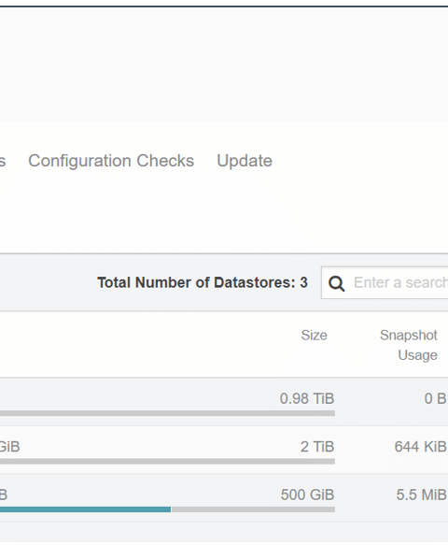The image size is (448, 545).
Task: Sort by Snapshot Usage column header
Action: [409, 345]
